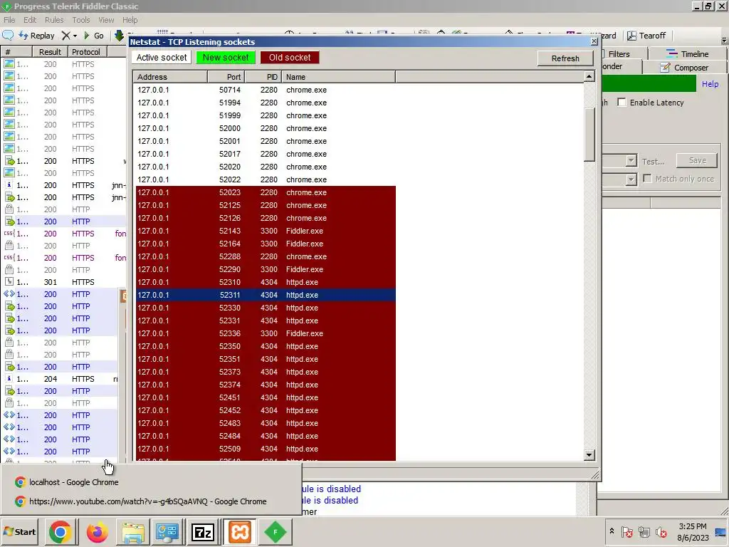Open the File menu
The width and height of the screenshot is (729, 547).
9,20
